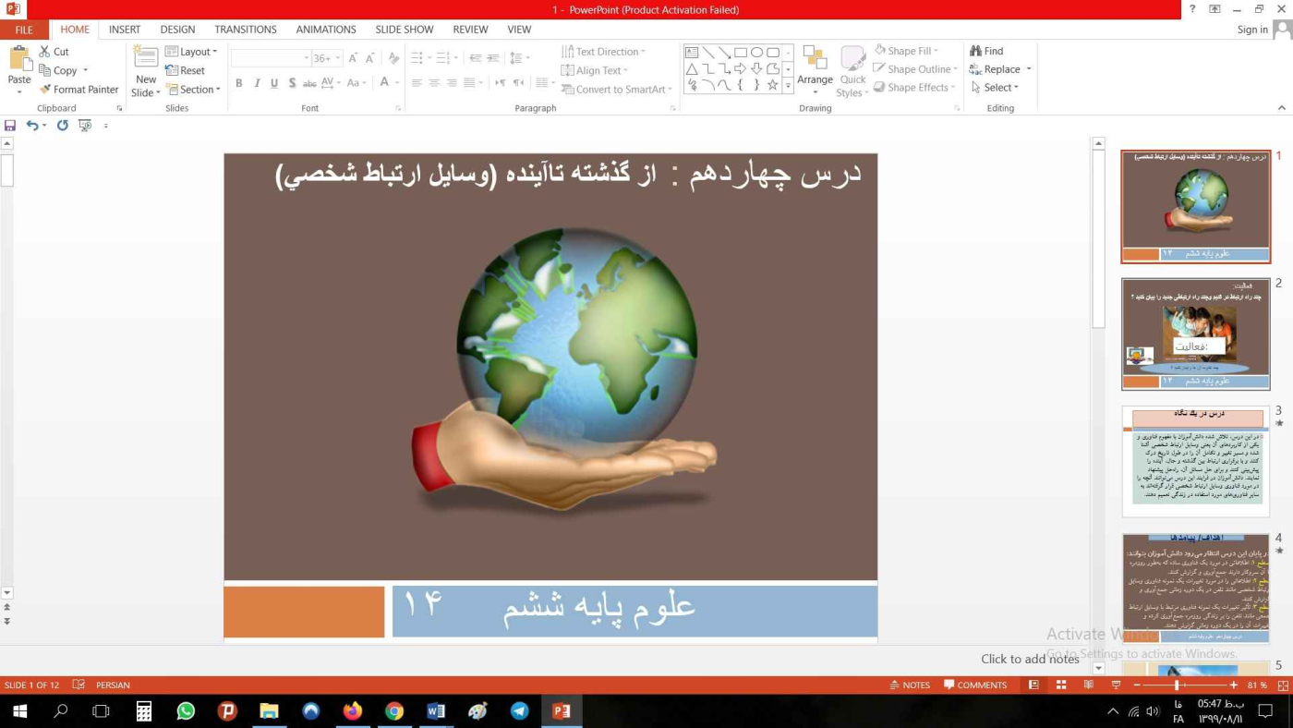Click the Undo arrow icon

coord(32,126)
